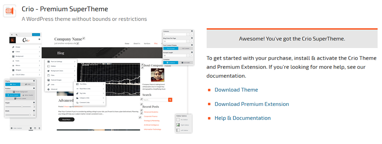Click the Width slider track
This screenshot has height=144, width=382.
18,115
